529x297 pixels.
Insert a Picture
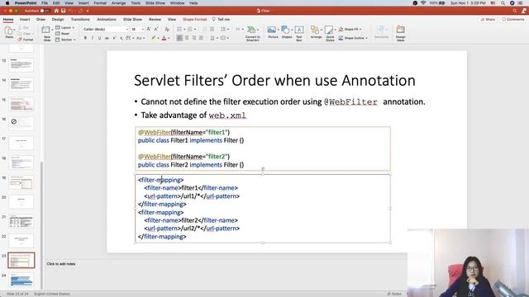click(273, 32)
